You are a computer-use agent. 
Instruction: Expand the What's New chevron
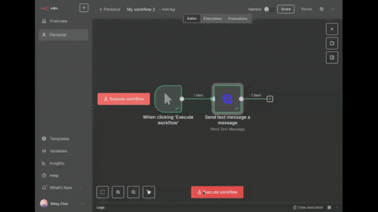(x=81, y=188)
